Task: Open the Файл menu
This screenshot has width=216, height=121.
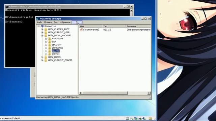Action: coord(39,22)
